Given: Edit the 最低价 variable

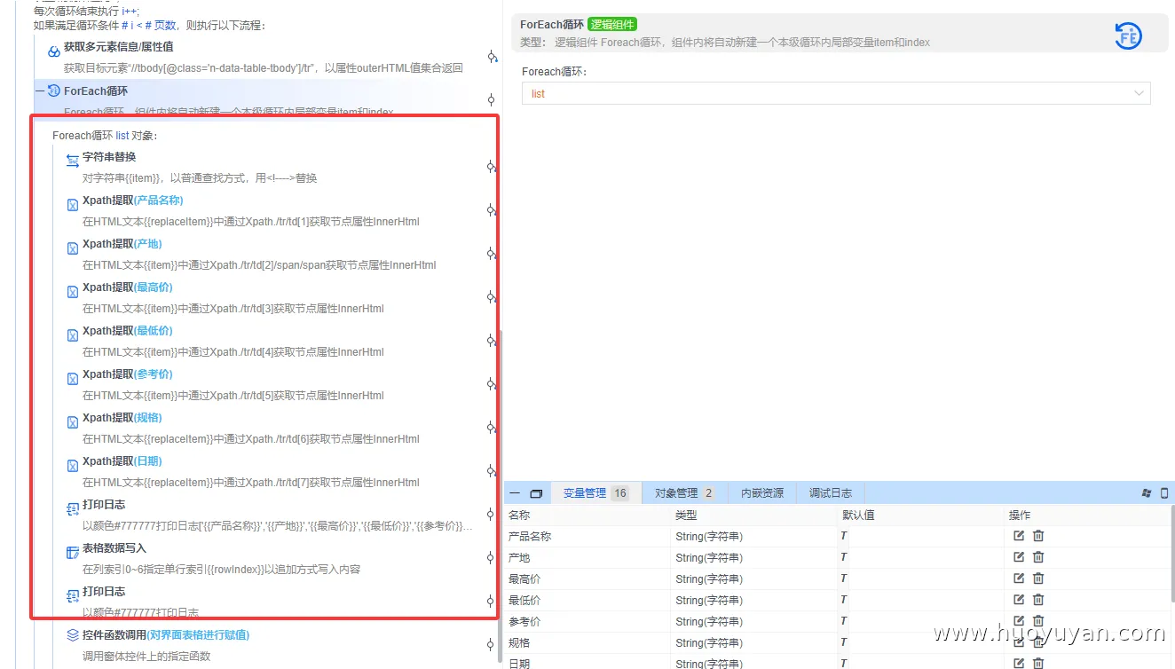Looking at the screenshot, I should tap(1019, 600).
